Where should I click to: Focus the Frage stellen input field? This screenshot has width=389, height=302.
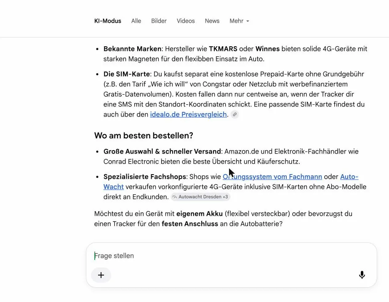[231, 256]
